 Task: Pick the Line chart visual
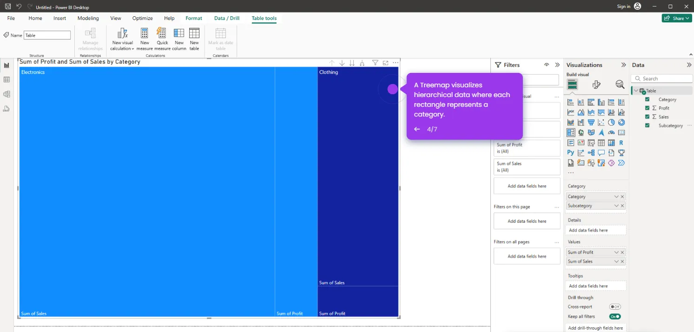click(571, 112)
